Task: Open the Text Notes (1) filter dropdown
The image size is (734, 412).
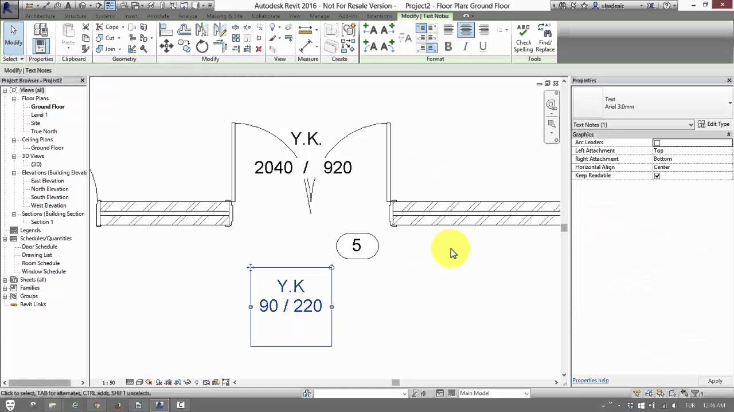Action: pyautogui.click(x=633, y=125)
